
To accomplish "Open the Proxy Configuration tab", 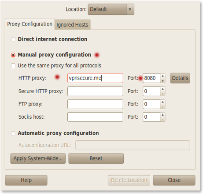I will [30, 24].
